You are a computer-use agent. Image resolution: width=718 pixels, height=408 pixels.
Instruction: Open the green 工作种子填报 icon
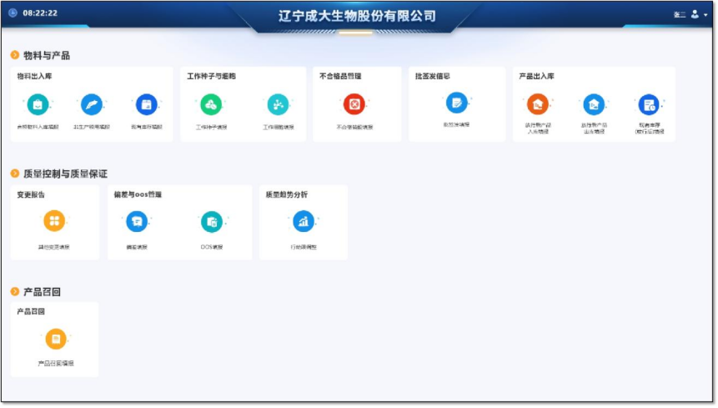[211, 105]
